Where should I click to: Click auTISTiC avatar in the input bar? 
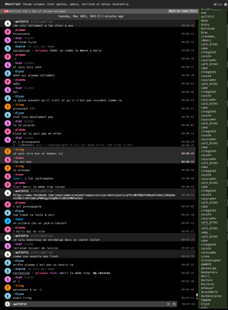pyautogui.click(x=8, y=304)
